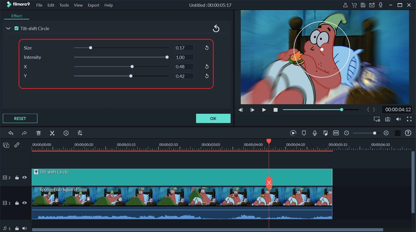The image size is (416, 232).
Task: Open the track height manager icon
Action: click(x=398, y=133)
